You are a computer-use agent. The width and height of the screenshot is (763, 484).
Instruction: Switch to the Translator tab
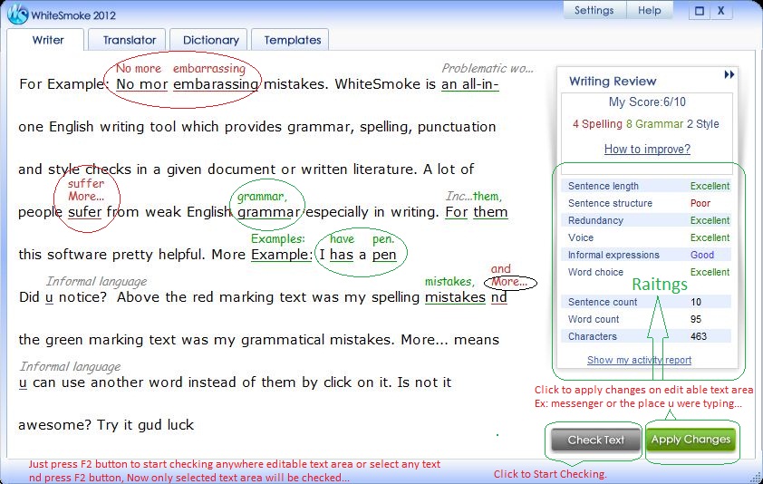coord(130,40)
